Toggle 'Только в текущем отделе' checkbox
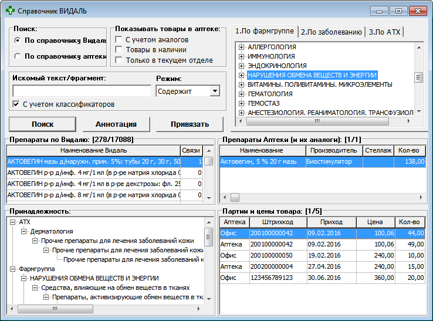 click(x=119, y=60)
